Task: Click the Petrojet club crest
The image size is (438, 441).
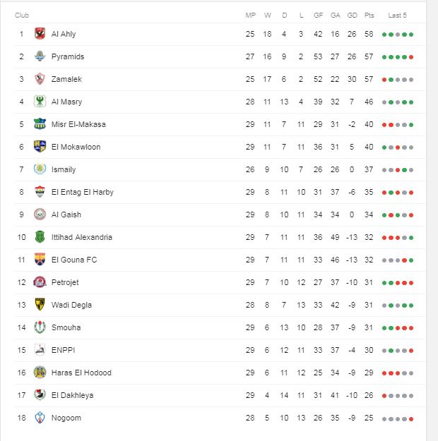Action: 40,282
